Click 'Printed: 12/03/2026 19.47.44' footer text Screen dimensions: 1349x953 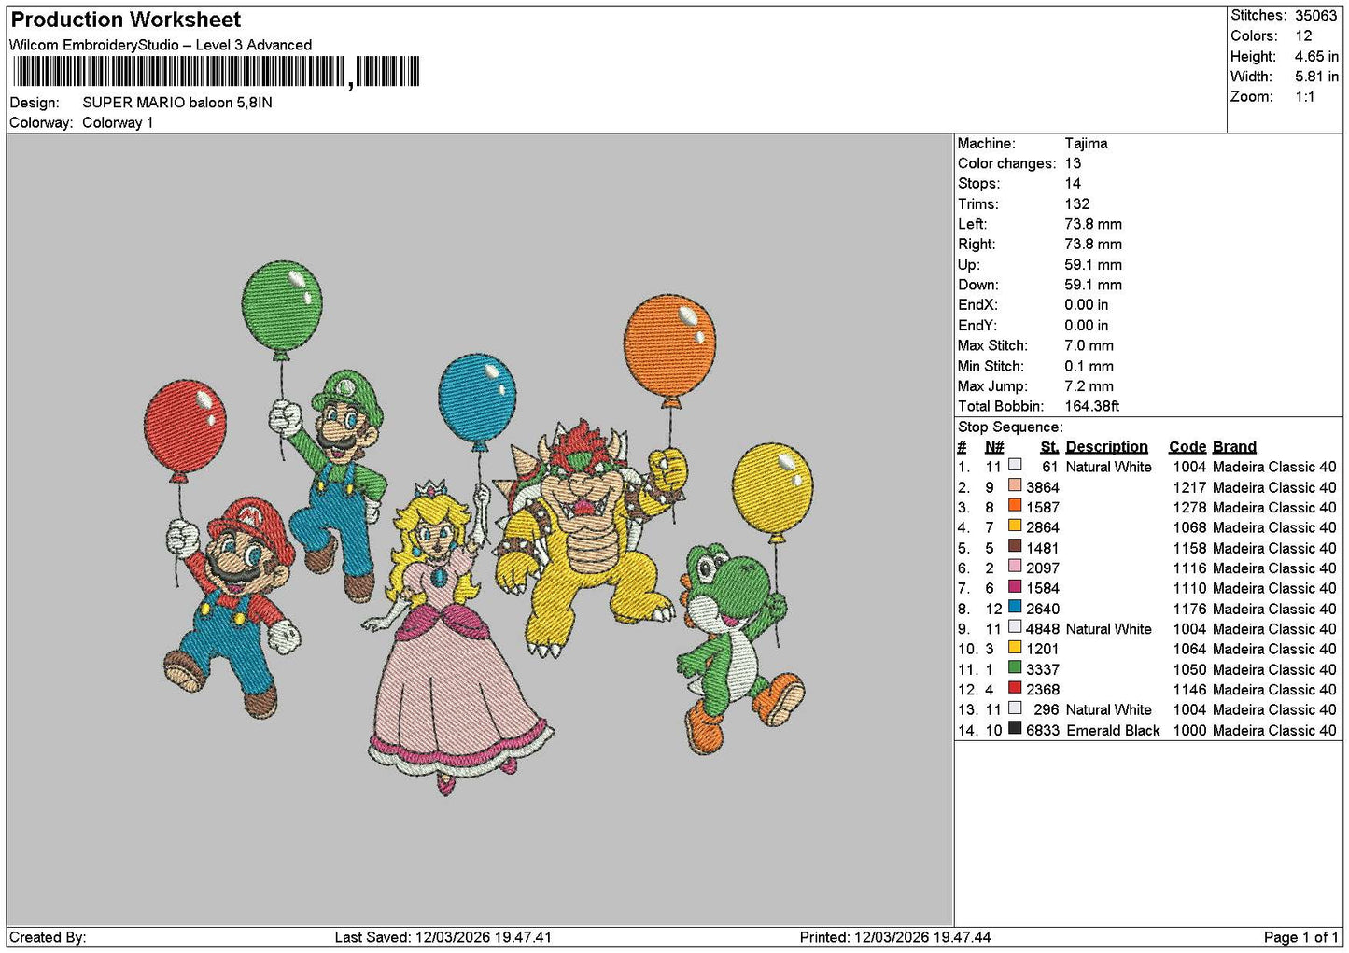click(895, 937)
